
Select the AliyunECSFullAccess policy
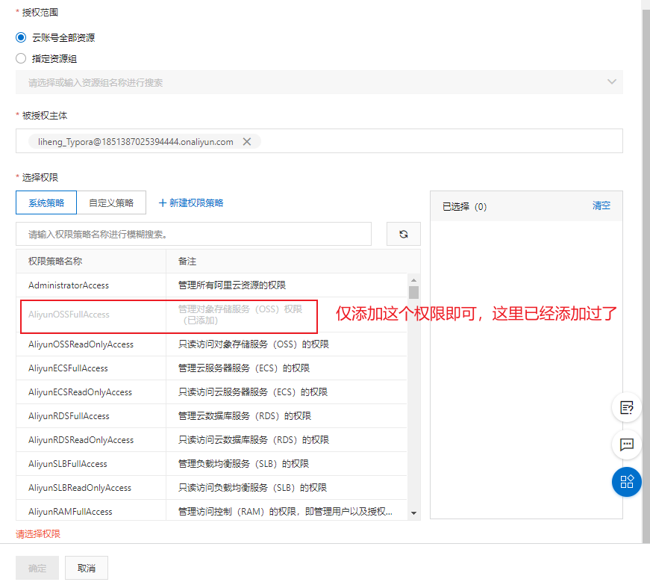tap(68, 368)
